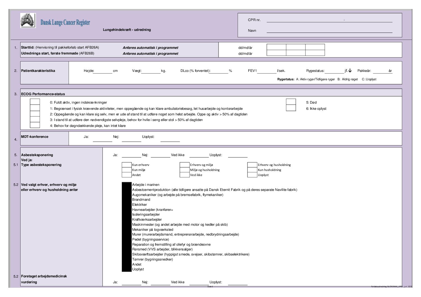
Task: Select the occupation 'Brandmand'
Action: 141,200
